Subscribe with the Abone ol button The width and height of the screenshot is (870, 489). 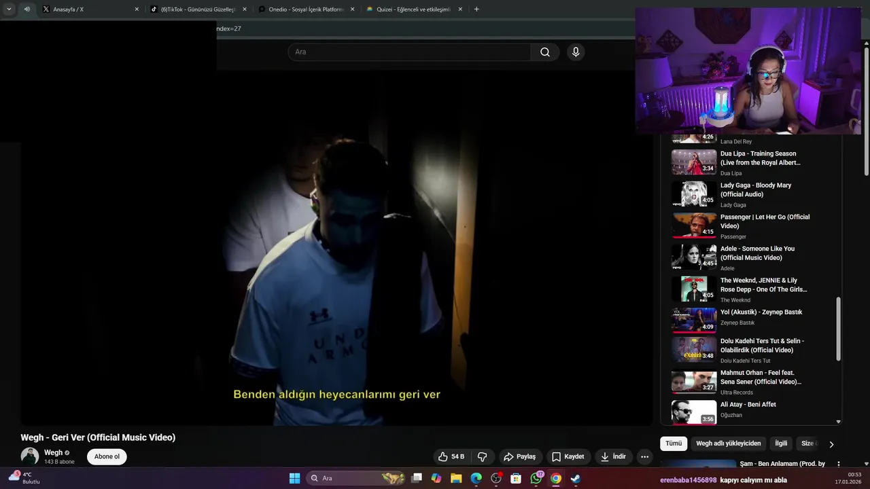point(107,456)
